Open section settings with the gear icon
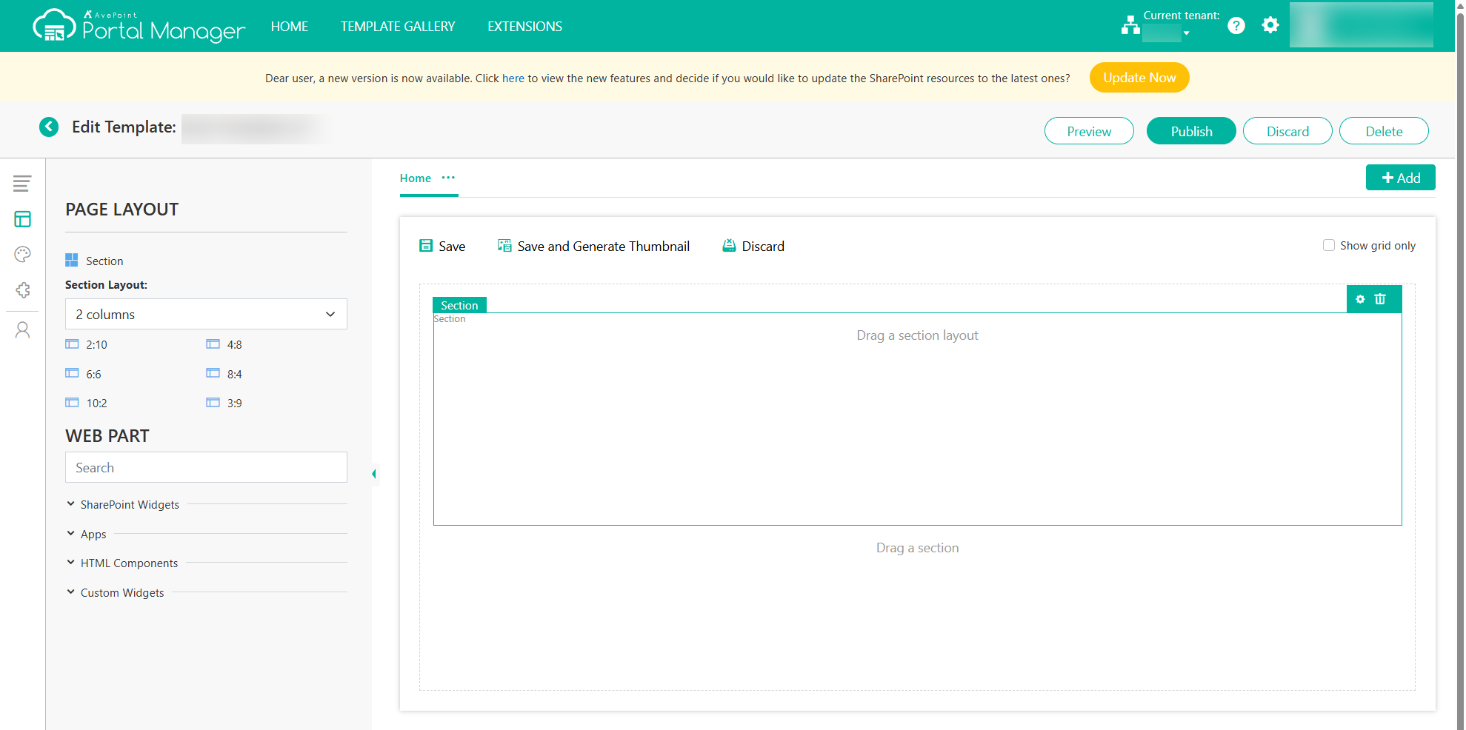Screen dimensions: 1466x730 coord(1360,299)
